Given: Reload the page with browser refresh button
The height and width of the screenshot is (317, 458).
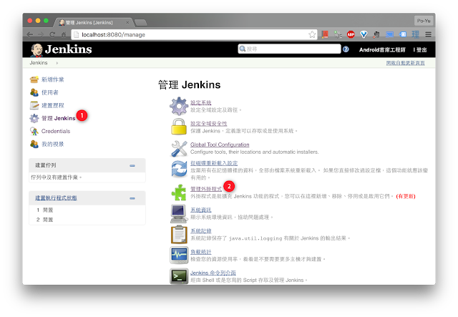Looking at the screenshot, I should pyautogui.click(x=52, y=34).
